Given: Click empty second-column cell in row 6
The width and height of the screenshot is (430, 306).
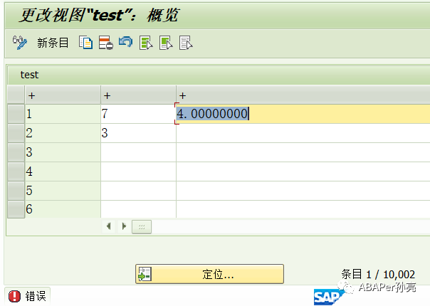Looking at the screenshot, I should click(139, 209).
